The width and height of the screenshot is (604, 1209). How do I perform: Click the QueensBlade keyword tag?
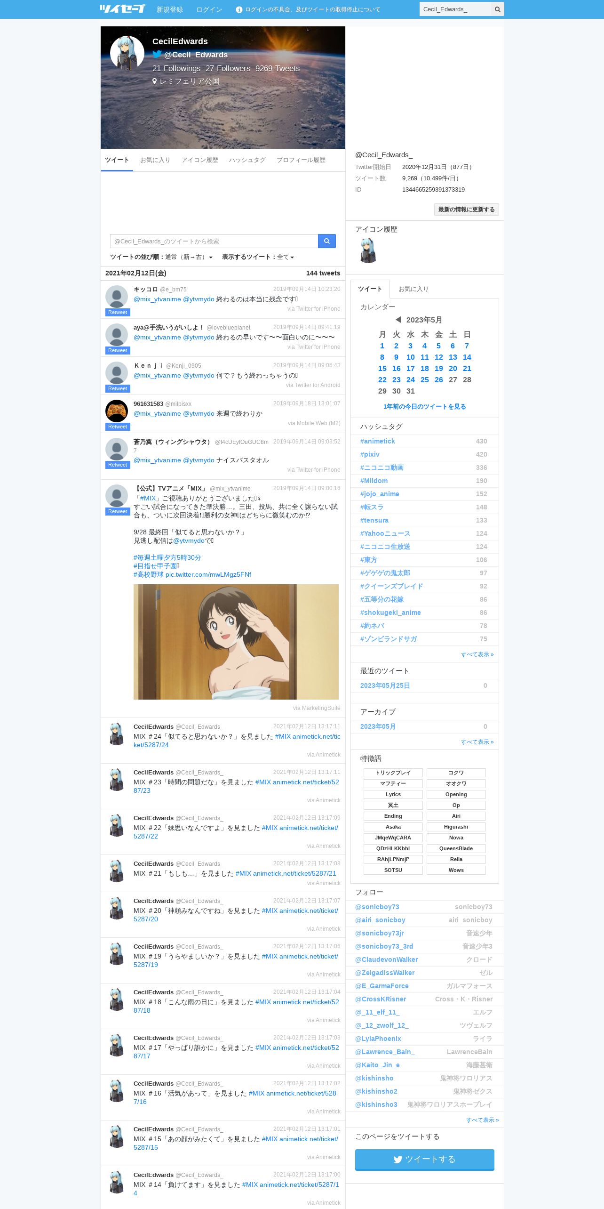(x=456, y=848)
